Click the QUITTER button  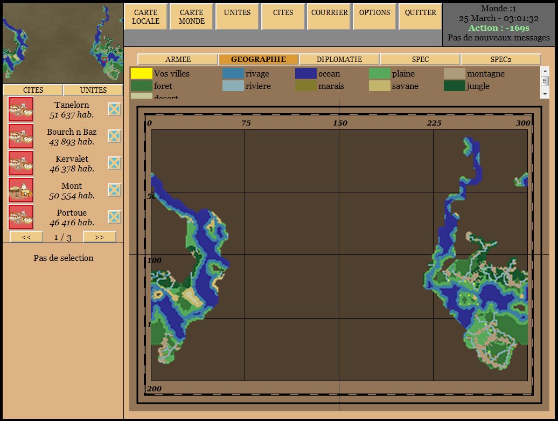[x=420, y=17]
